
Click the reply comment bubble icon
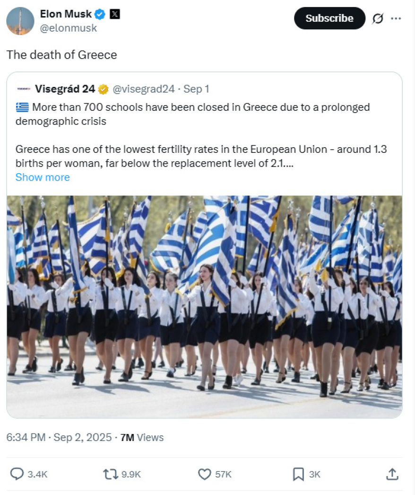(17, 474)
